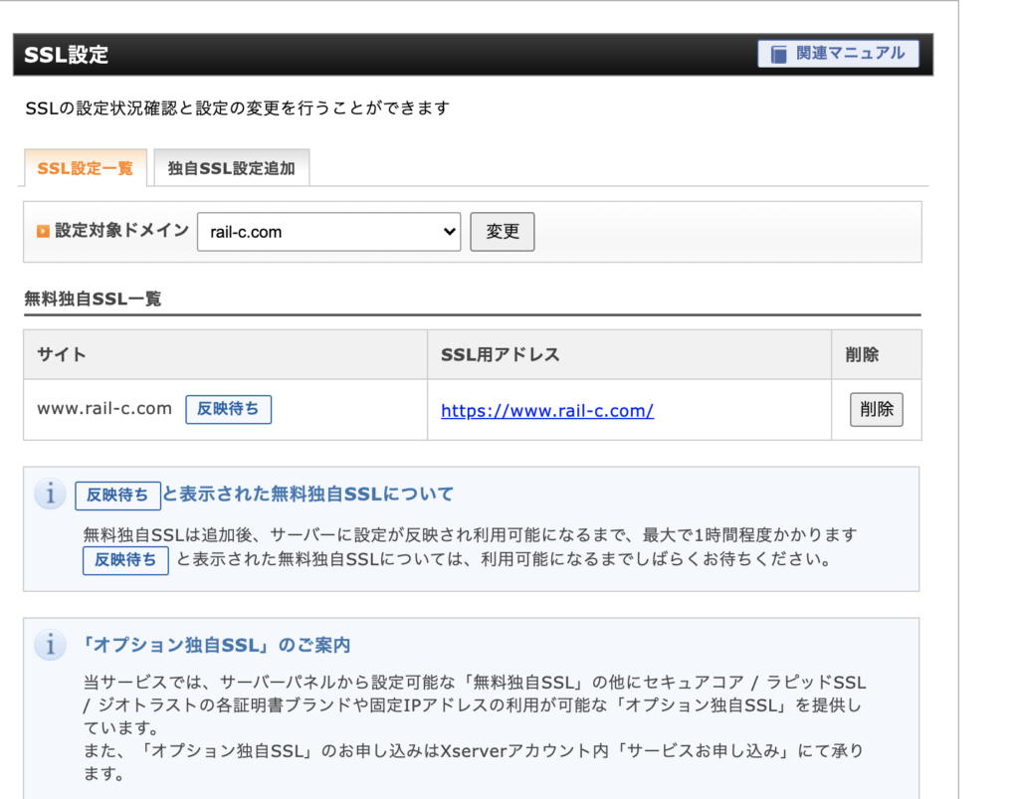
Task: Click the orange marker icon beside 設定対象ドメイン
Action: pos(41,231)
